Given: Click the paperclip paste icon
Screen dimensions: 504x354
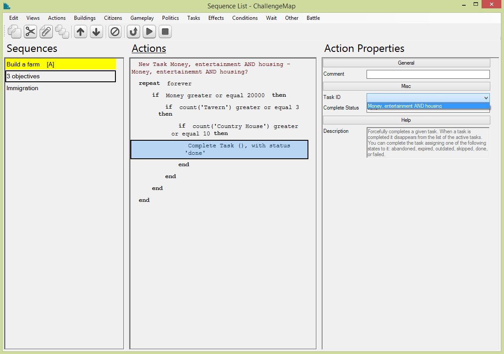Looking at the screenshot, I should click(46, 32).
